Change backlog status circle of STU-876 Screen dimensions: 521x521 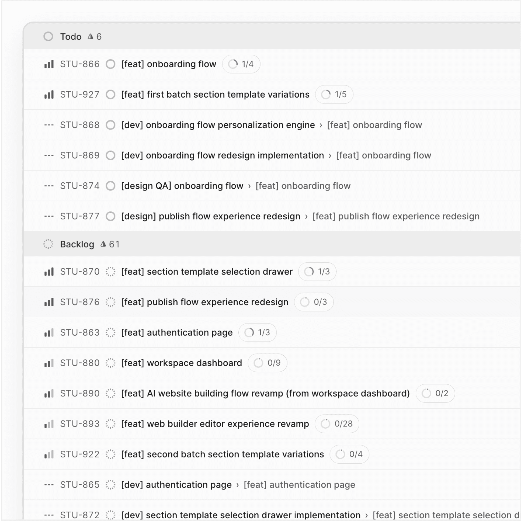click(x=110, y=302)
